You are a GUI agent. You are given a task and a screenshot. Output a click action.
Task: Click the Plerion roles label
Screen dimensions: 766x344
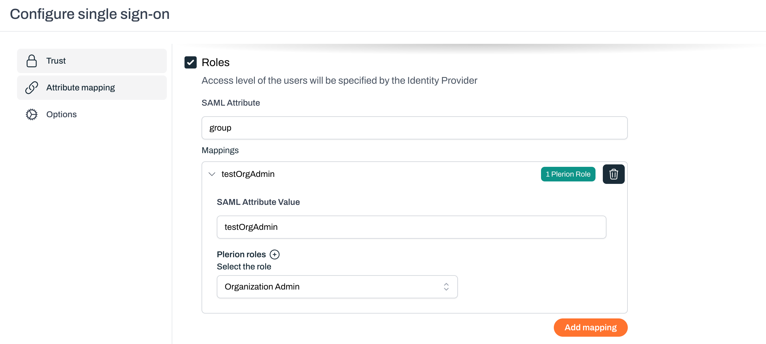[x=241, y=254]
